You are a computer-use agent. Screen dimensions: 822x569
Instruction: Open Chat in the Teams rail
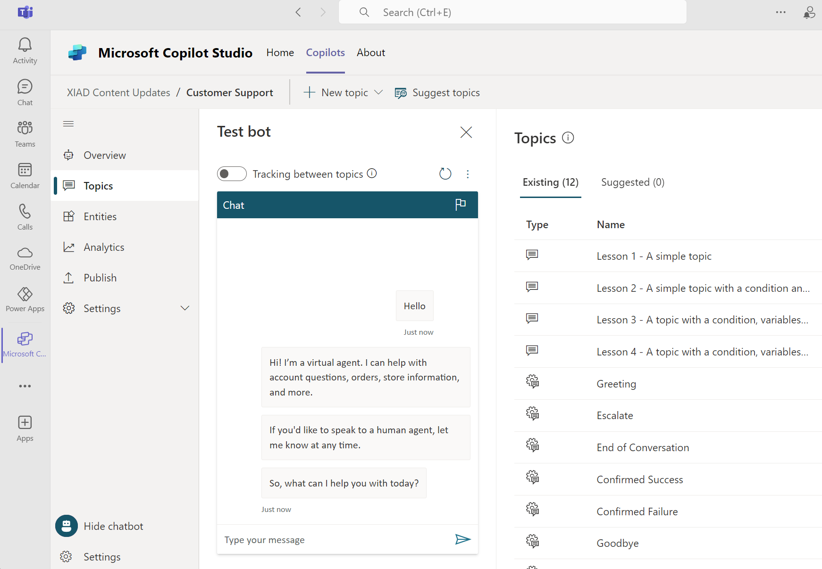(x=25, y=92)
